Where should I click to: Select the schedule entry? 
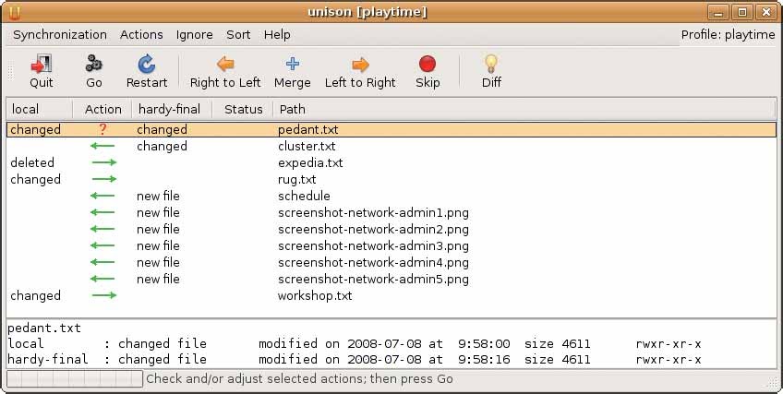(304, 196)
